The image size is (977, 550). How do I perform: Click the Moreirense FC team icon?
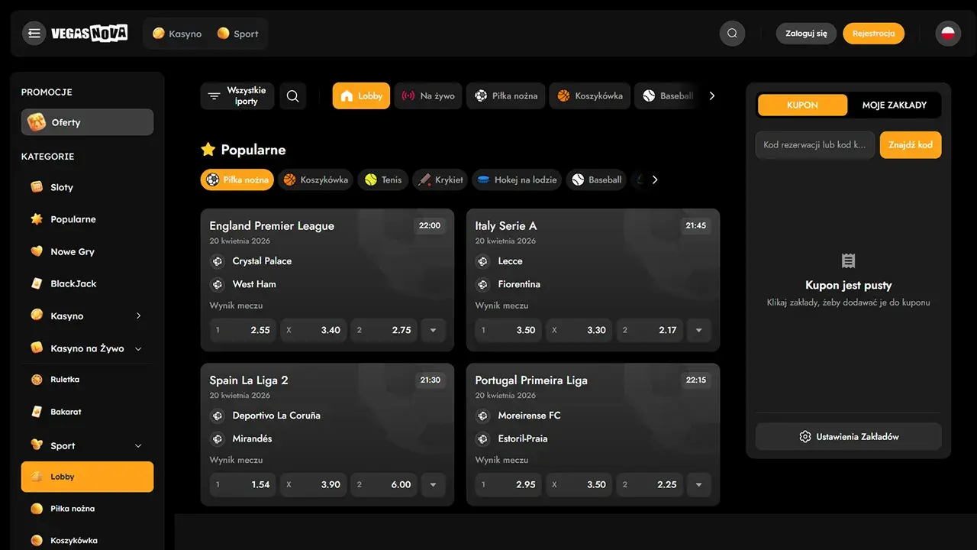tap(482, 416)
